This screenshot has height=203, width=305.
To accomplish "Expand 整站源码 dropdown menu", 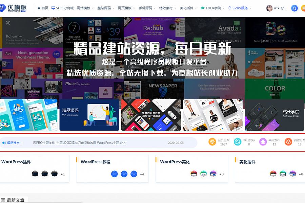I will coord(106,8).
